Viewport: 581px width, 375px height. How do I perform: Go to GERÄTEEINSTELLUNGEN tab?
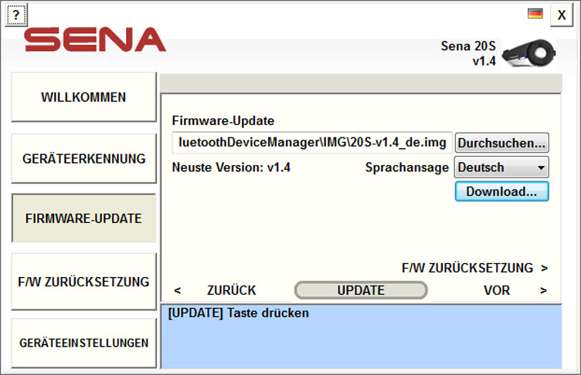click(x=83, y=343)
